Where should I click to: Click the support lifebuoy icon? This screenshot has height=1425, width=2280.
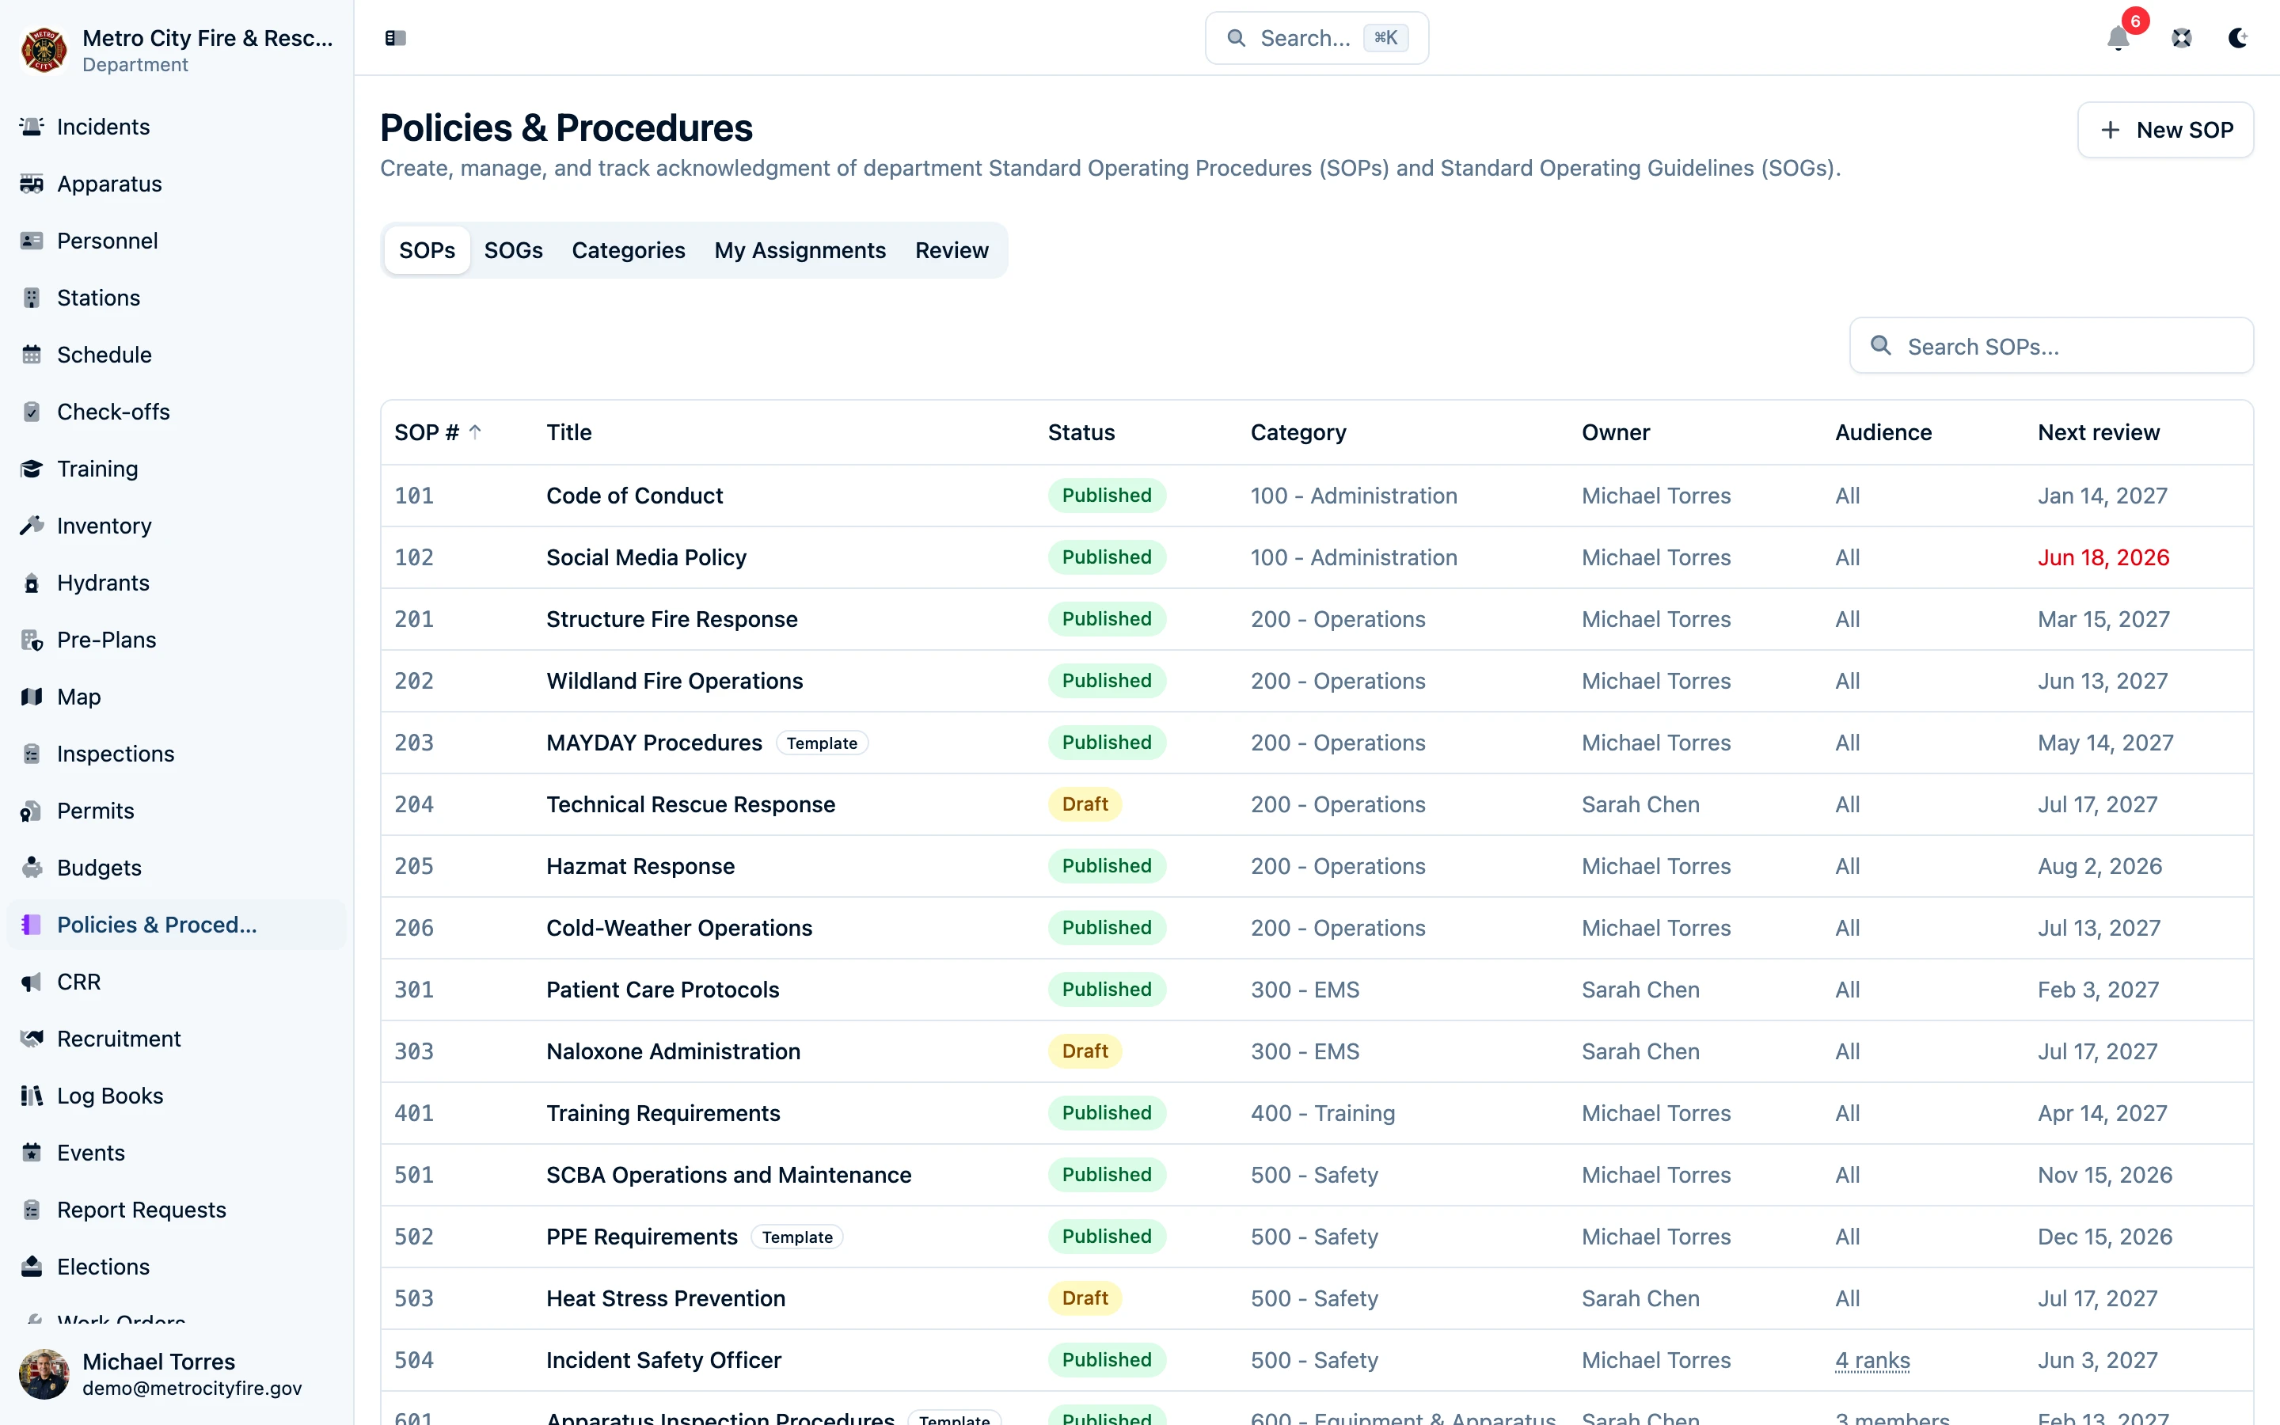coord(2182,38)
